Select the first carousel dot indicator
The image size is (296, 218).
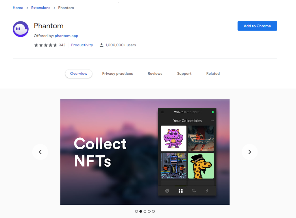point(136,211)
